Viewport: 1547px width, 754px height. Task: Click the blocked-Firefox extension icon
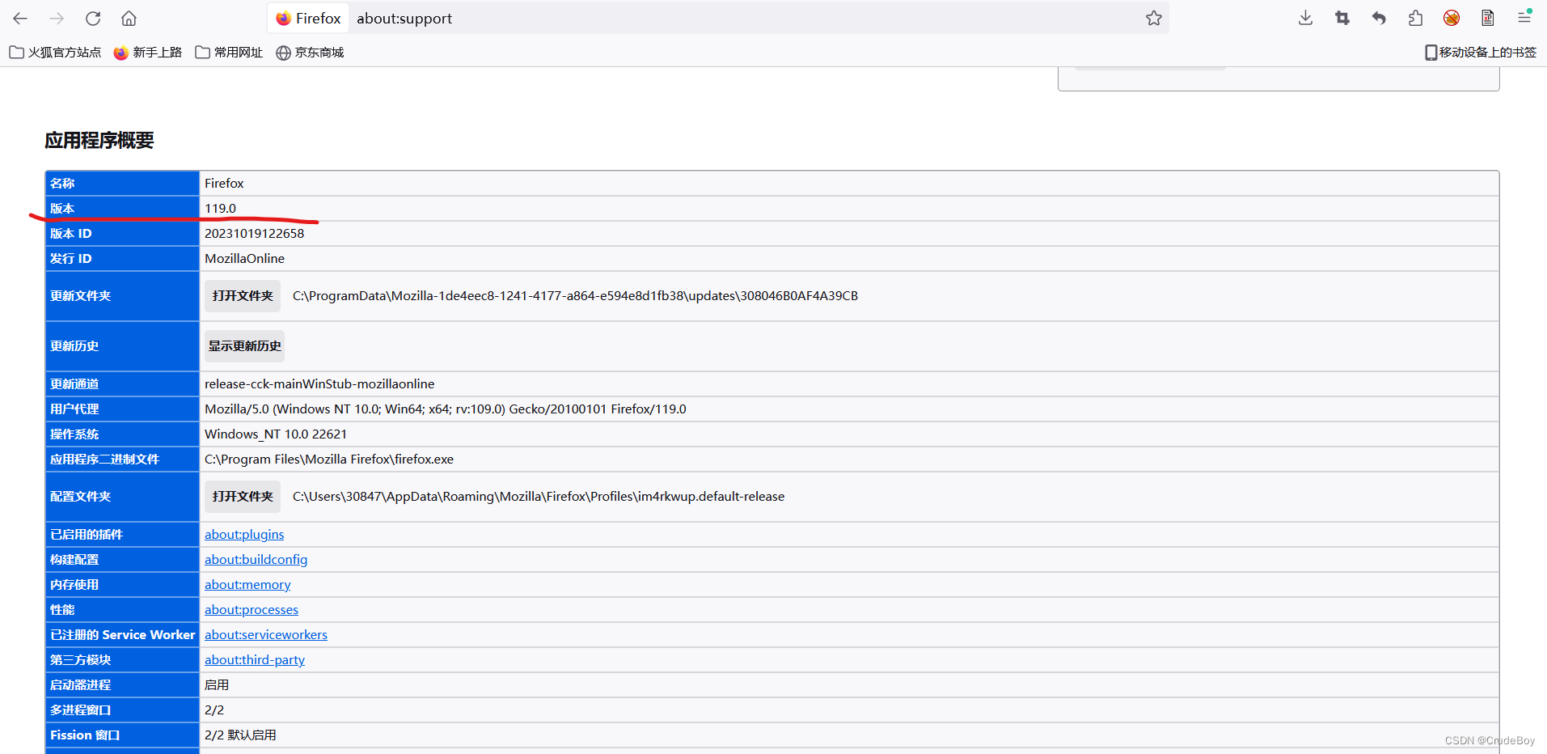(x=1451, y=18)
